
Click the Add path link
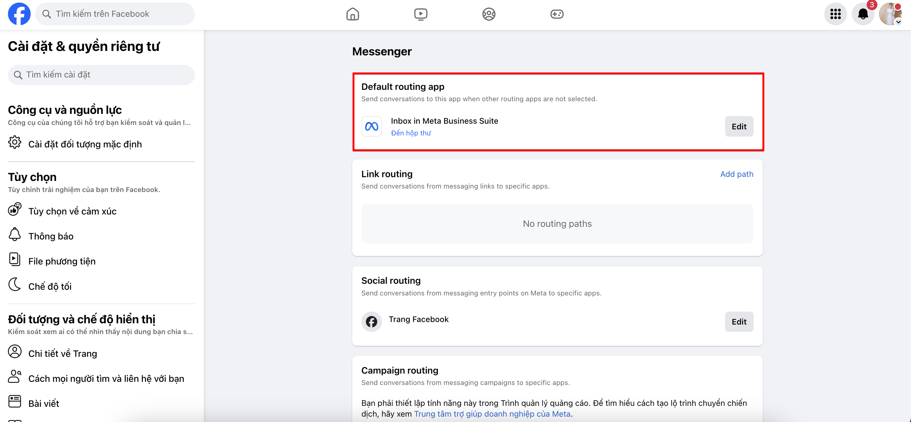pyautogui.click(x=737, y=174)
